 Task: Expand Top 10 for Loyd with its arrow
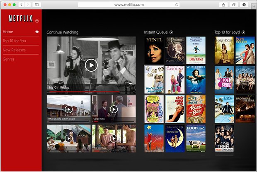point(243,32)
